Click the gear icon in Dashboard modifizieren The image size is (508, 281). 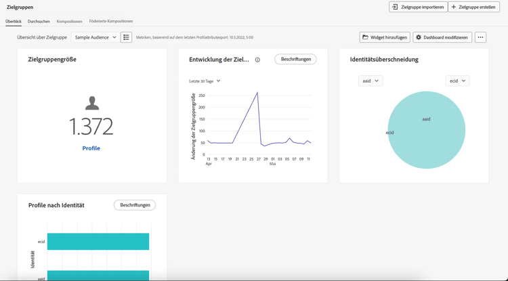click(x=419, y=37)
